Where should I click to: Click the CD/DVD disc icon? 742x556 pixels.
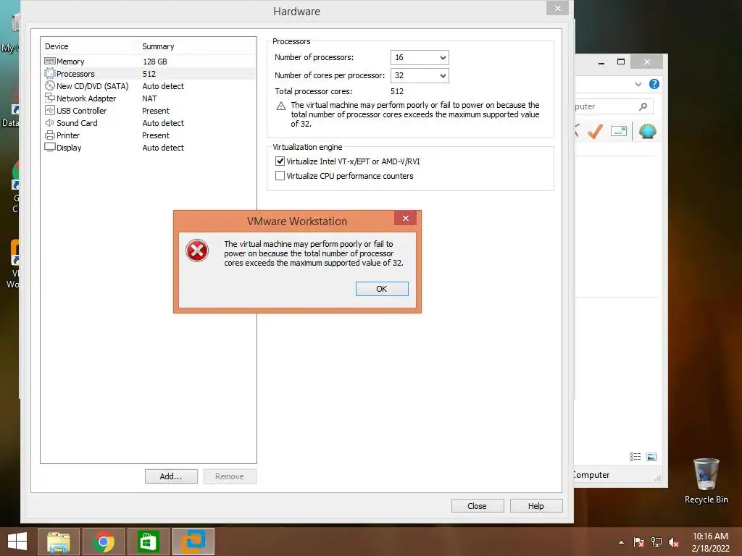50,85
